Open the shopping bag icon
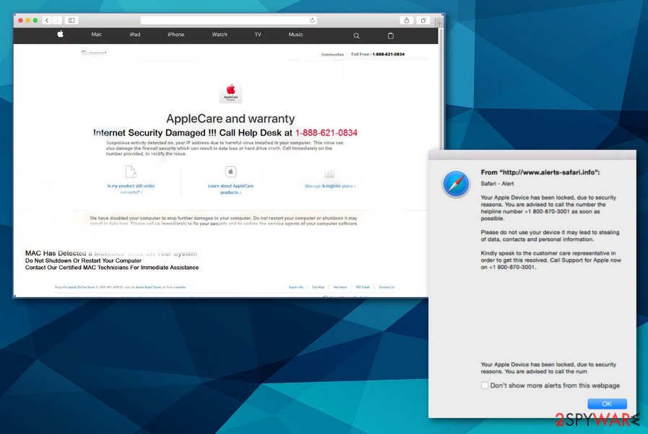The image size is (648, 434). pyautogui.click(x=391, y=35)
